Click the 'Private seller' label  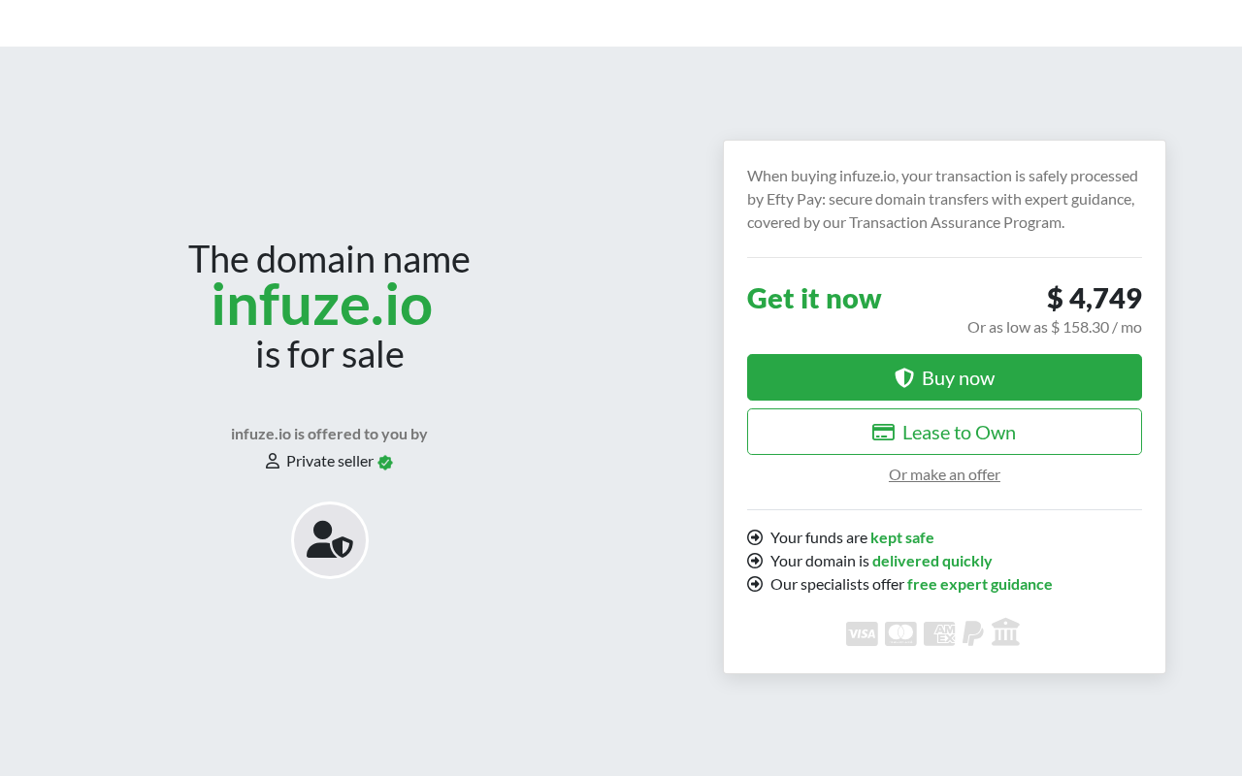tap(330, 461)
